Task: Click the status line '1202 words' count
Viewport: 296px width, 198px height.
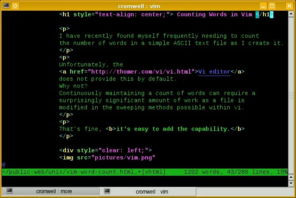Action: [x=202, y=172]
